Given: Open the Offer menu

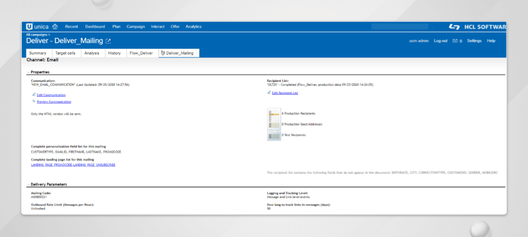Looking at the screenshot, I should 175,26.
